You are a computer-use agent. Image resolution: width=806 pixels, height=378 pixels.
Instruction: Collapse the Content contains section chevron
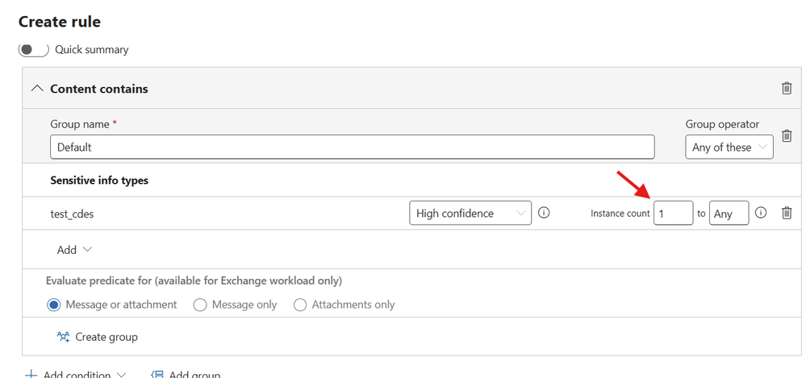click(36, 89)
